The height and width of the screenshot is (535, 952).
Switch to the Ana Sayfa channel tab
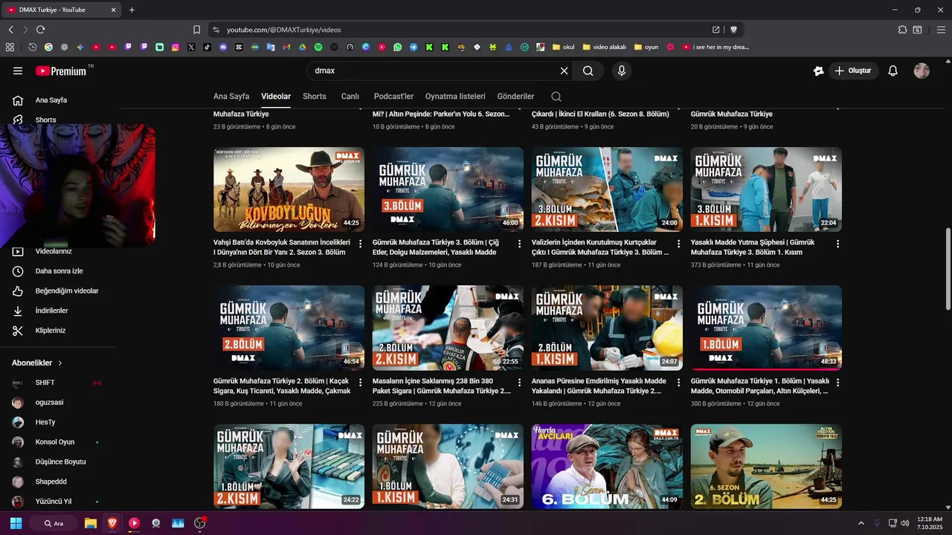[x=231, y=97]
